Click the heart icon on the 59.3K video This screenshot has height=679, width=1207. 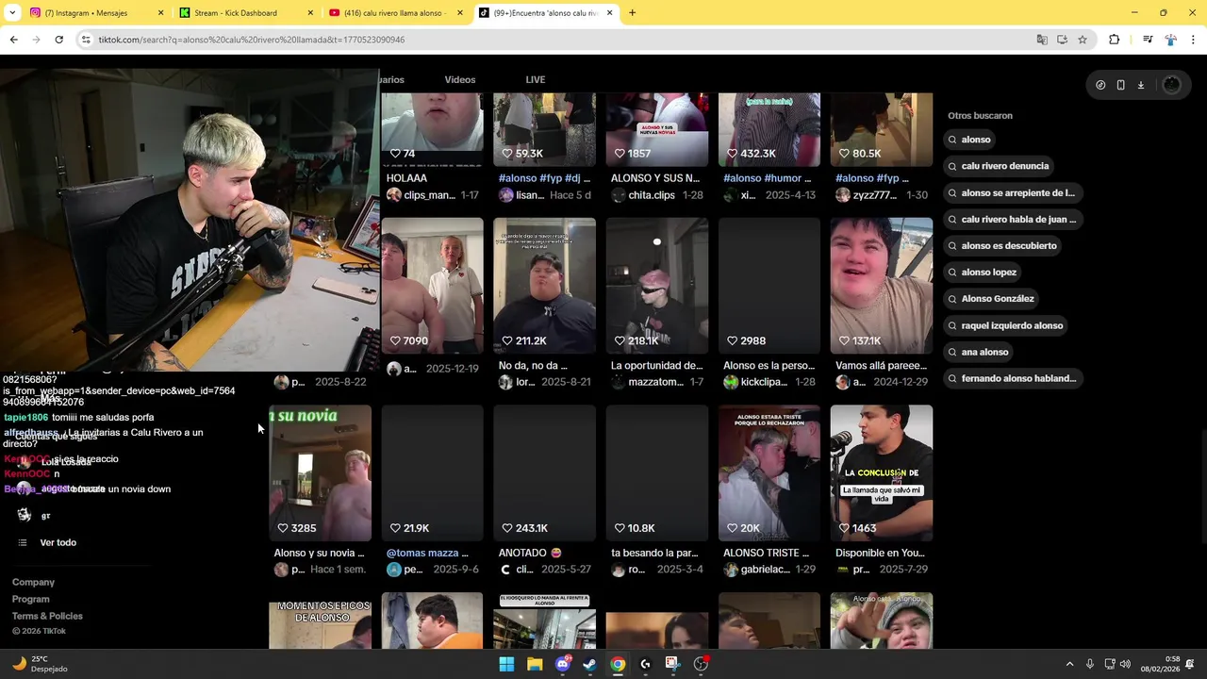pyautogui.click(x=506, y=154)
